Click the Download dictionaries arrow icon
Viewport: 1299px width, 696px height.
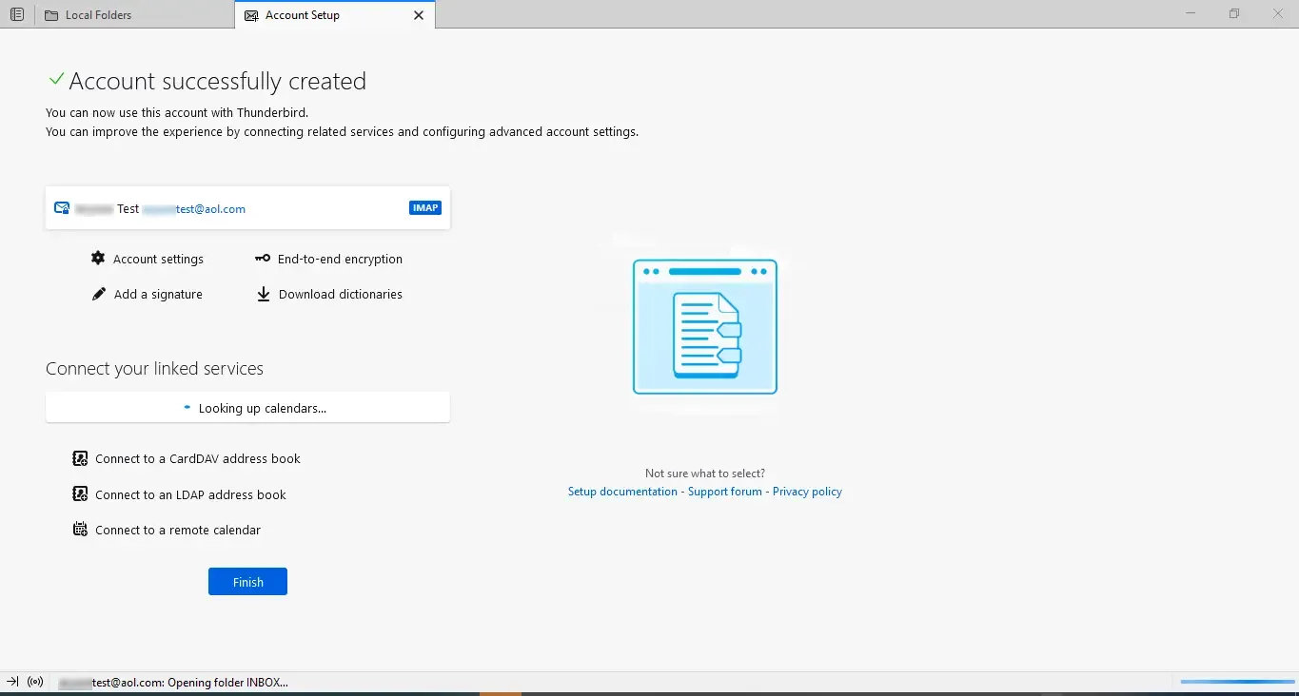pyautogui.click(x=264, y=295)
